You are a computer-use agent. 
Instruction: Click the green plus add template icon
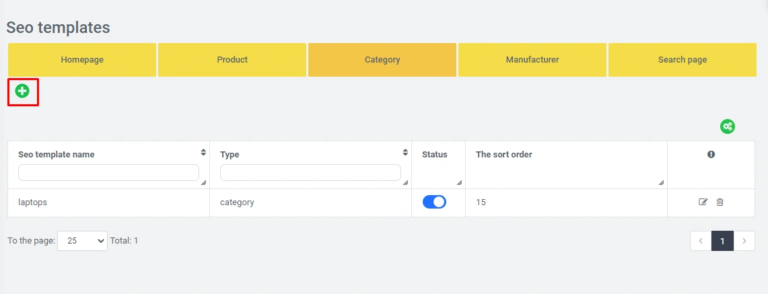pyautogui.click(x=22, y=91)
